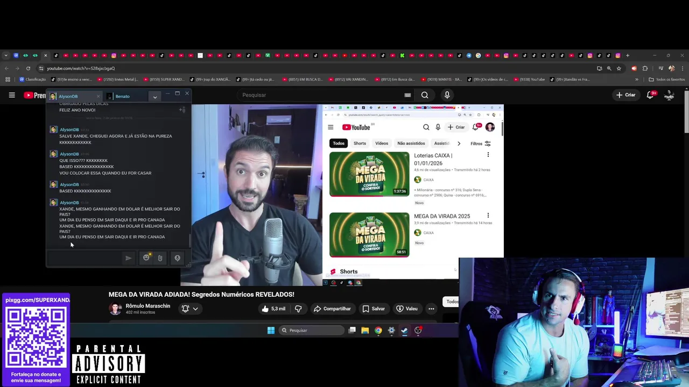
Task: Open YouTube notifications bell with 9+
Action: click(651, 95)
